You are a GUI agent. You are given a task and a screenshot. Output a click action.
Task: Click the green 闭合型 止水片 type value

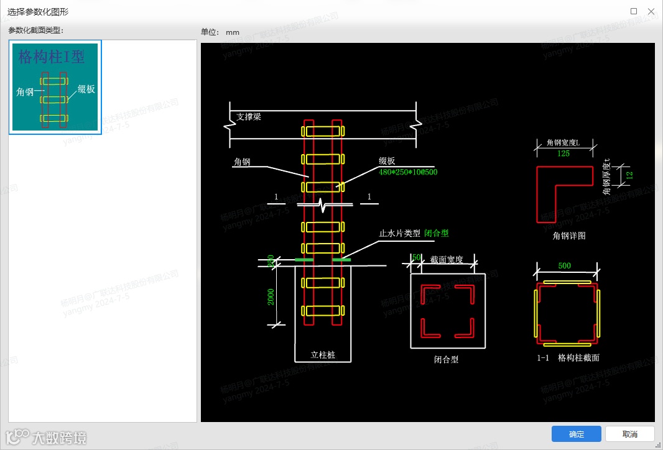437,233
